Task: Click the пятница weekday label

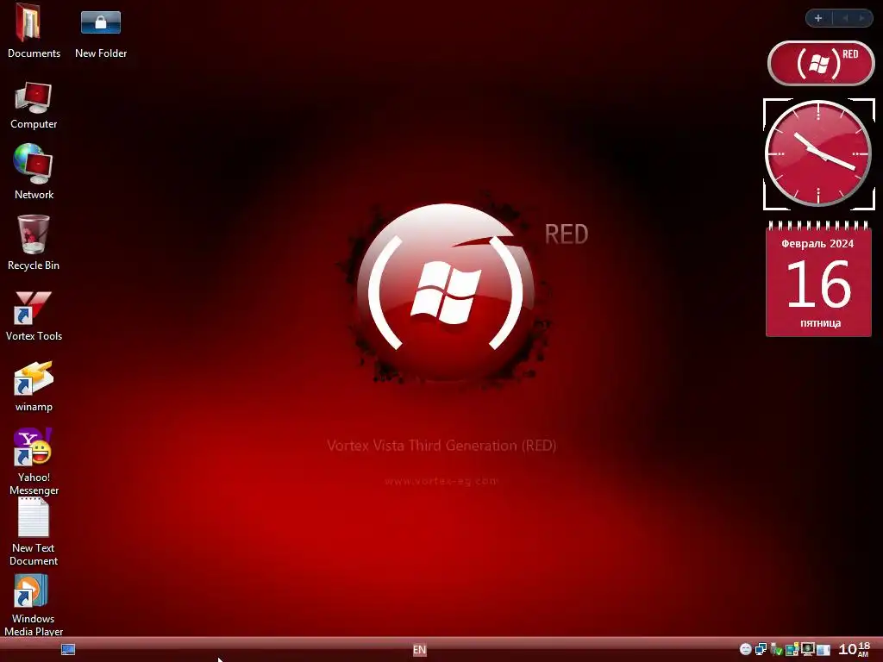Action: pos(821,323)
